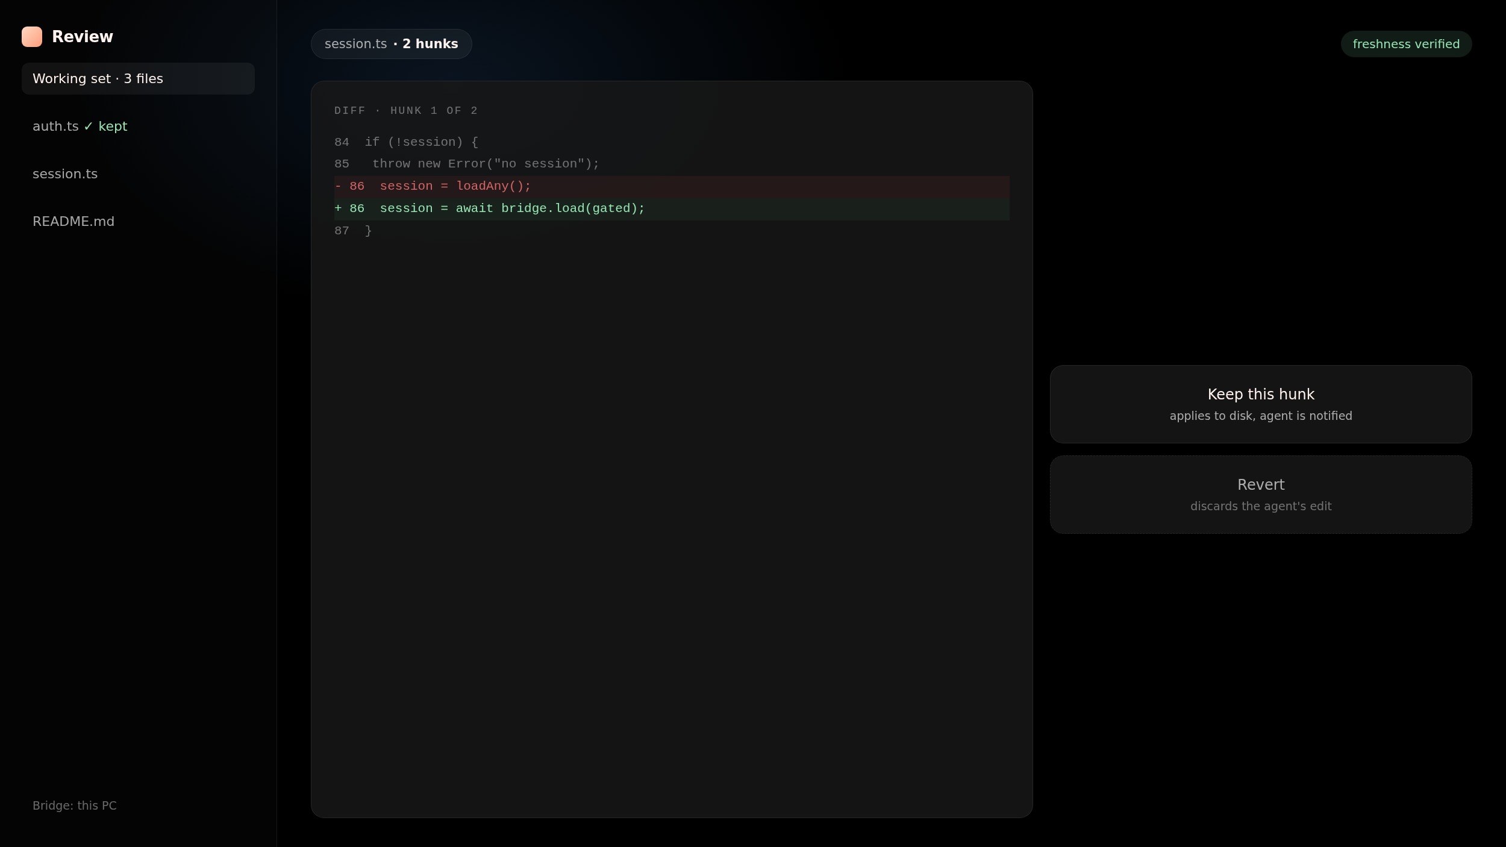Open auth.ts in the file list
This screenshot has width=1506, height=847.
tap(138, 127)
